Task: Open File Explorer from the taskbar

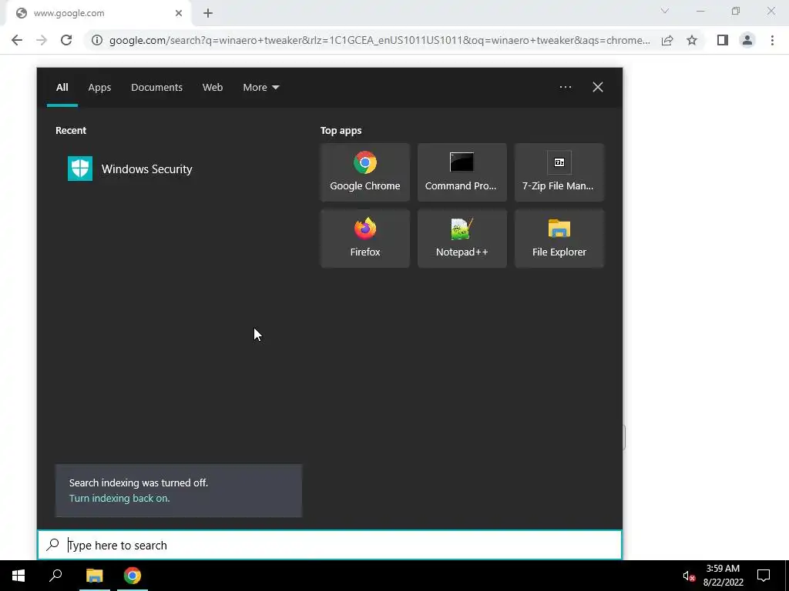Action: pyautogui.click(x=94, y=576)
